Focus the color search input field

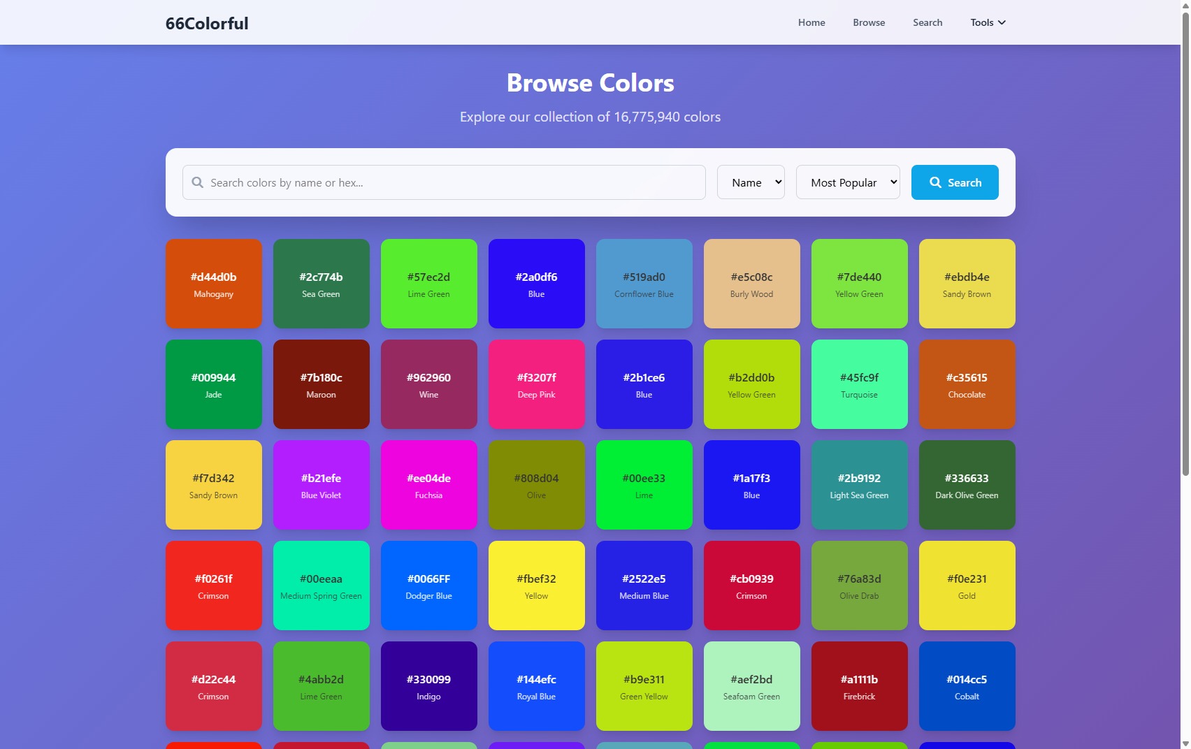[x=444, y=182]
